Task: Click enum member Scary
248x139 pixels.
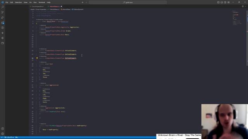Action: (x=45, y=102)
